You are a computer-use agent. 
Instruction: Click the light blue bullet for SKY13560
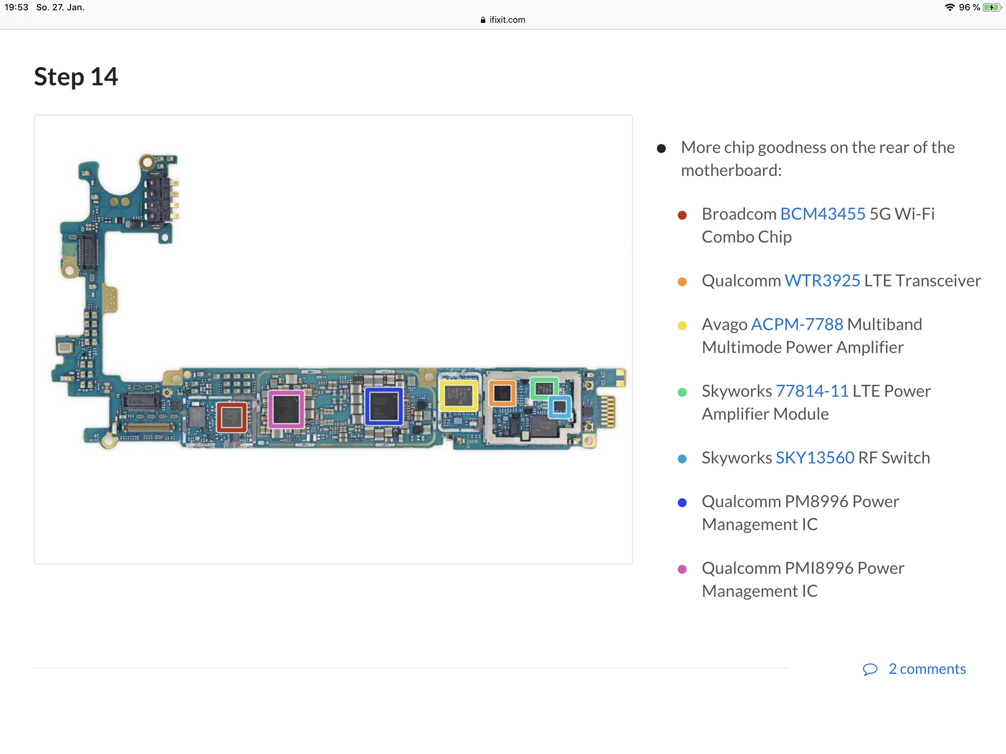point(682,459)
